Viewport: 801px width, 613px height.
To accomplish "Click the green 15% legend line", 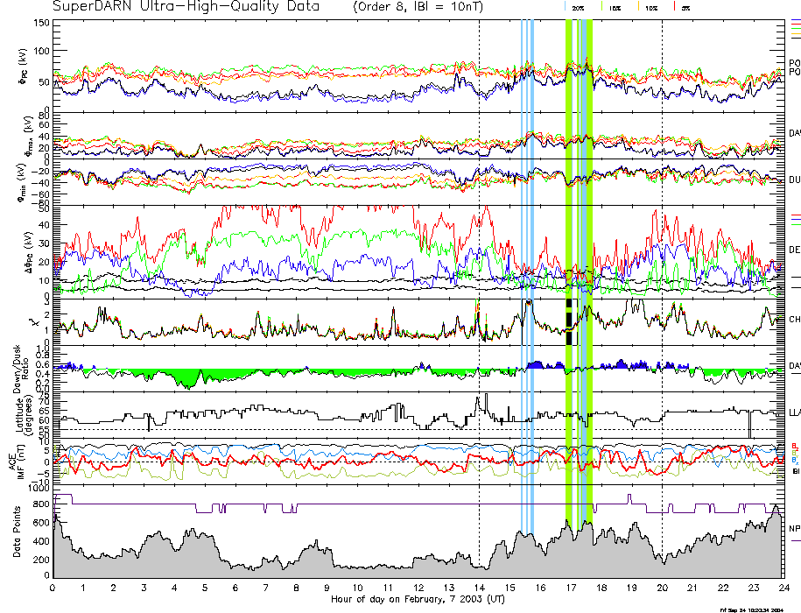I will [602, 6].
